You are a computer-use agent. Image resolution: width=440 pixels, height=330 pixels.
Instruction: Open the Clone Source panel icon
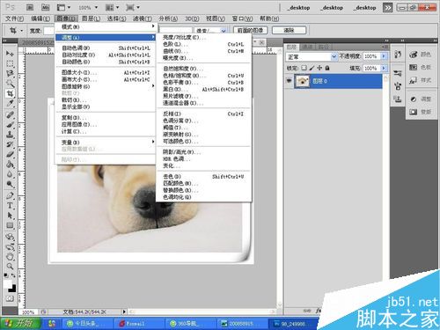(398, 99)
